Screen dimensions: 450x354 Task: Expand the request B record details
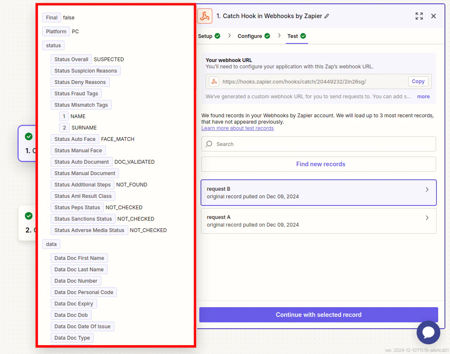tap(426, 189)
